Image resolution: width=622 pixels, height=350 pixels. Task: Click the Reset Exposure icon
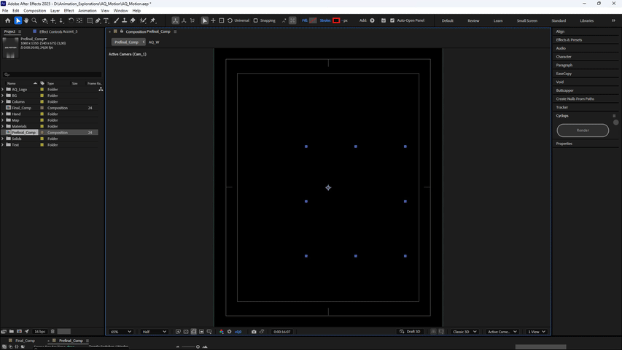[x=229, y=332]
